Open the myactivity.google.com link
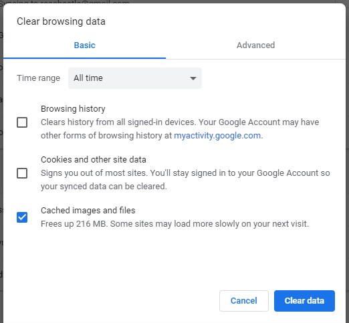 (217, 136)
